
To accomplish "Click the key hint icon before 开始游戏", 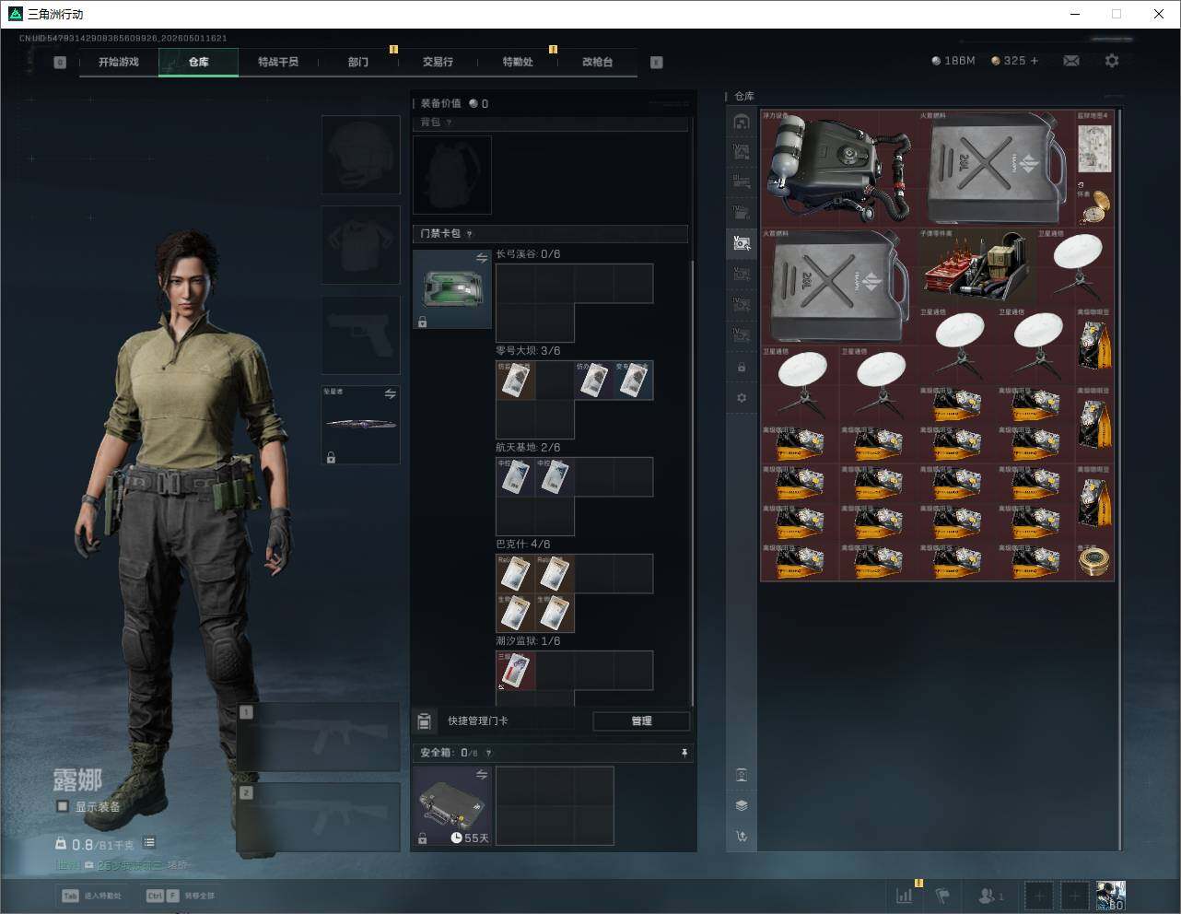I will (x=60, y=63).
